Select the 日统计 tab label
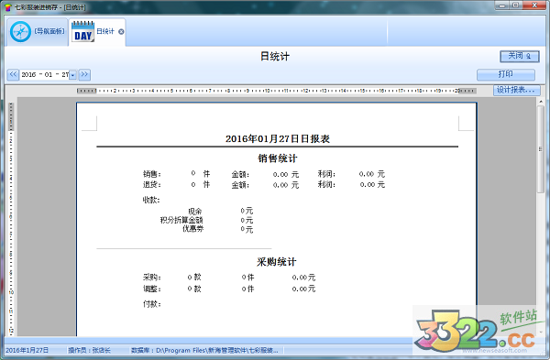 [x=105, y=31]
